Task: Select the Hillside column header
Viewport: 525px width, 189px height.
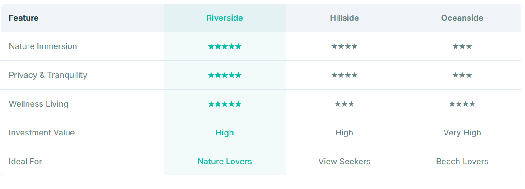Action: click(344, 18)
